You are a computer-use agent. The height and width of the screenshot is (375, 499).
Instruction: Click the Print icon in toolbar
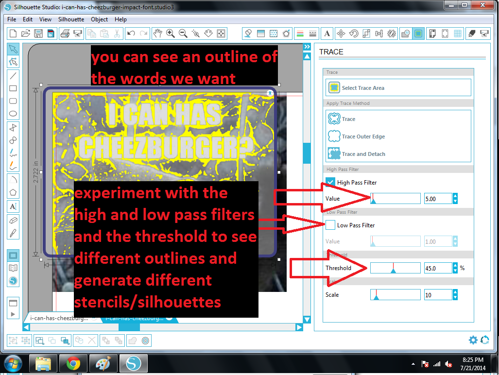coord(65,34)
